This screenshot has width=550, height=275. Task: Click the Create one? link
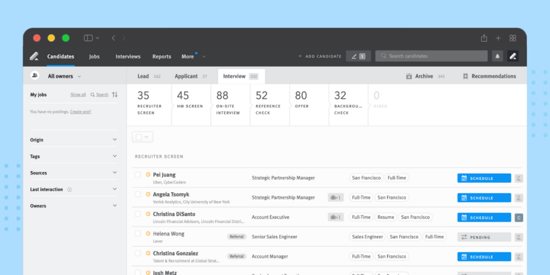pyautogui.click(x=81, y=112)
